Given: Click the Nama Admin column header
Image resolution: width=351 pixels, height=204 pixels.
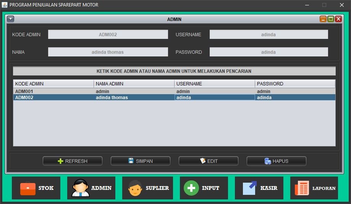Looking at the screenshot, I should [x=134, y=84].
